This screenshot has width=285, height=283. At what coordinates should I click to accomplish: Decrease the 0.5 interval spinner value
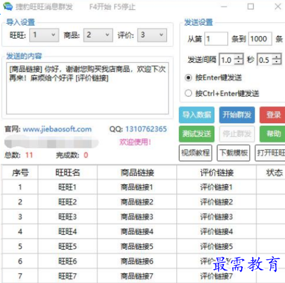pos(277,62)
